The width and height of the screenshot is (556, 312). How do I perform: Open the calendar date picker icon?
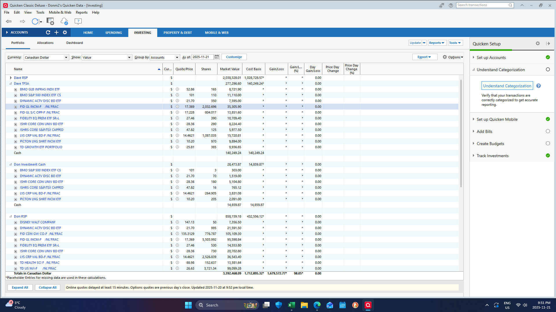(217, 57)
